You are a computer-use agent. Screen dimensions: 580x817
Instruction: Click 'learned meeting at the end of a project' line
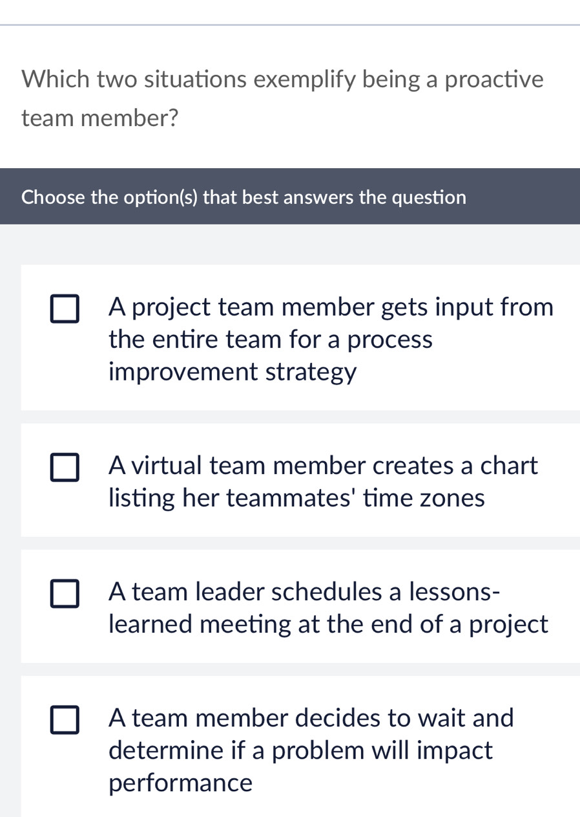coord(328,625)
